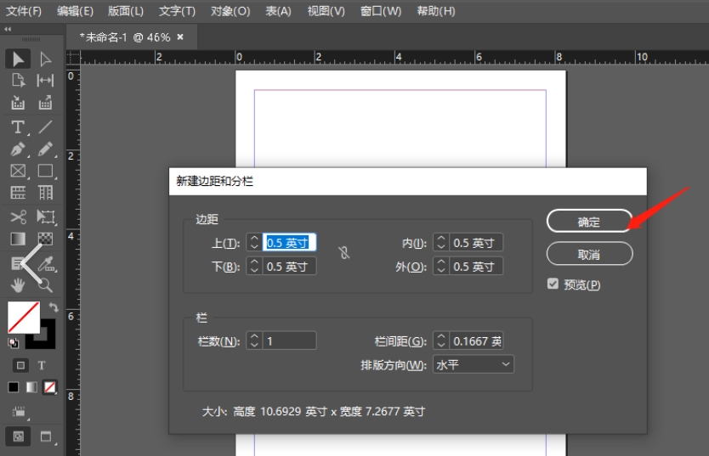Set formatting affects container
Image resolution: width=709 pixels, height=456 pixels.
tap(20, 365)
